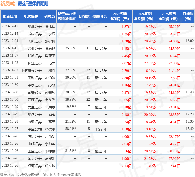
Task: Click researcher name 张伟保
Action: 50,27
